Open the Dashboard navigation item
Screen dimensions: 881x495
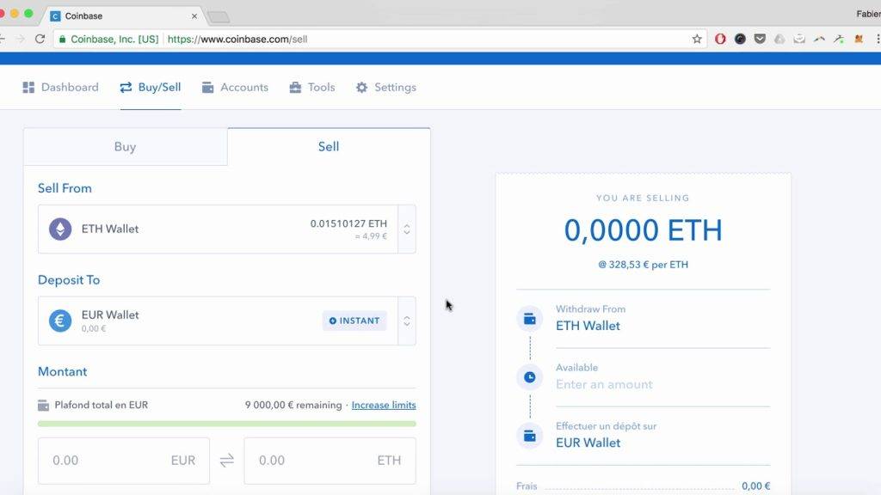(61, 87)
